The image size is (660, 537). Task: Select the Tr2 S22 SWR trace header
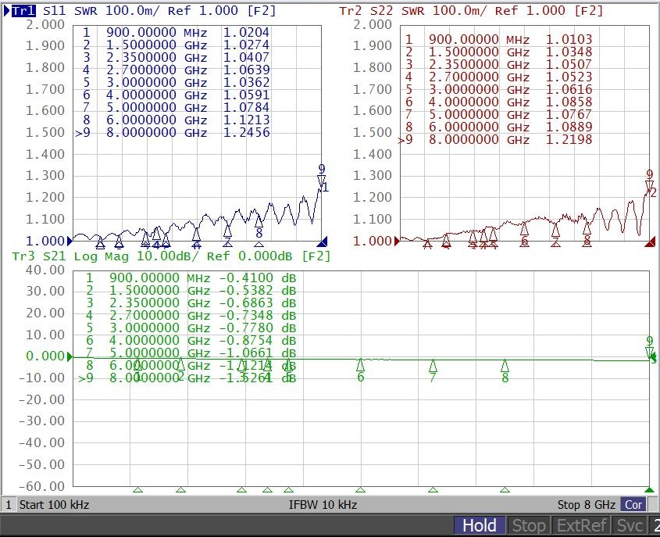tap(471, 11)
